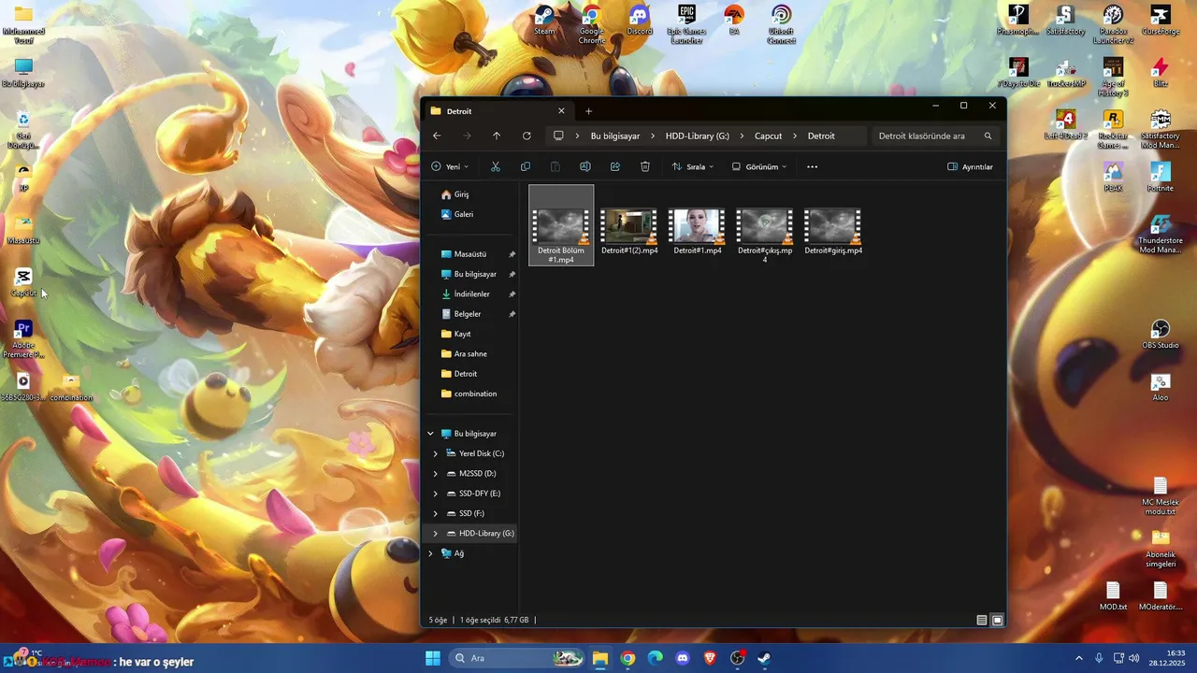Click the Share icon in Explorer toolbar

tap(615, 166)
